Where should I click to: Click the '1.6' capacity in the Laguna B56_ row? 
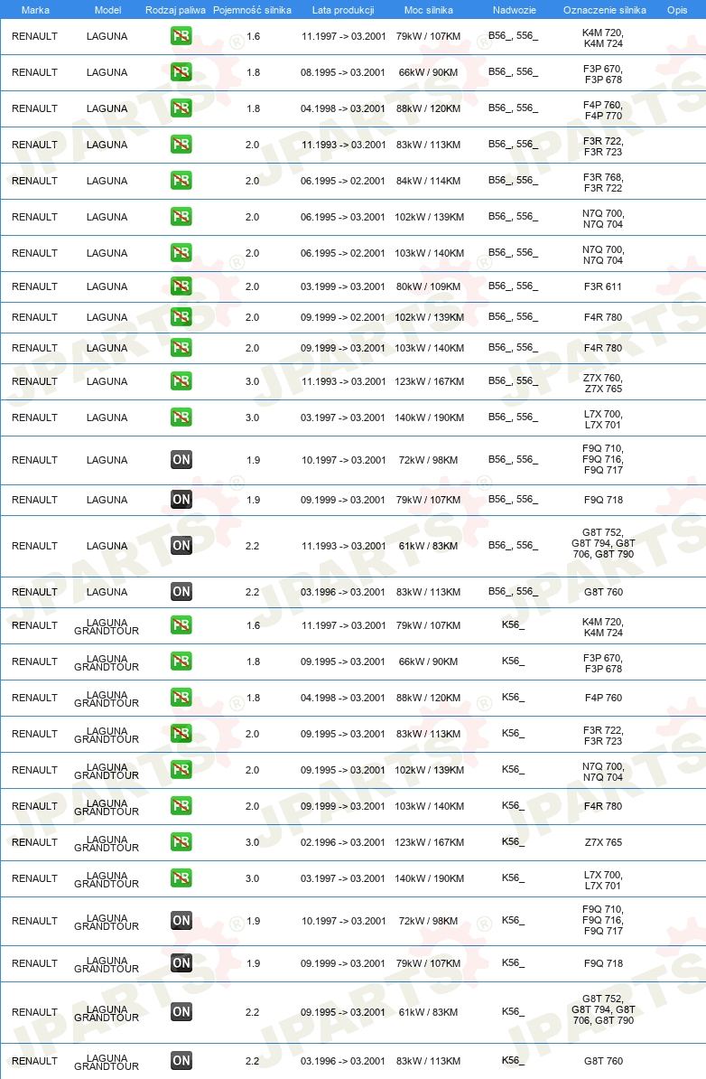(253, 36)
